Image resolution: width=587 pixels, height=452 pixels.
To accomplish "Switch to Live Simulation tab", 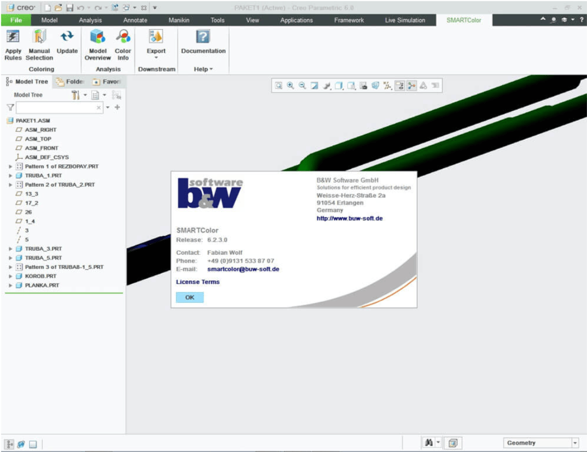I will [405, 20].
